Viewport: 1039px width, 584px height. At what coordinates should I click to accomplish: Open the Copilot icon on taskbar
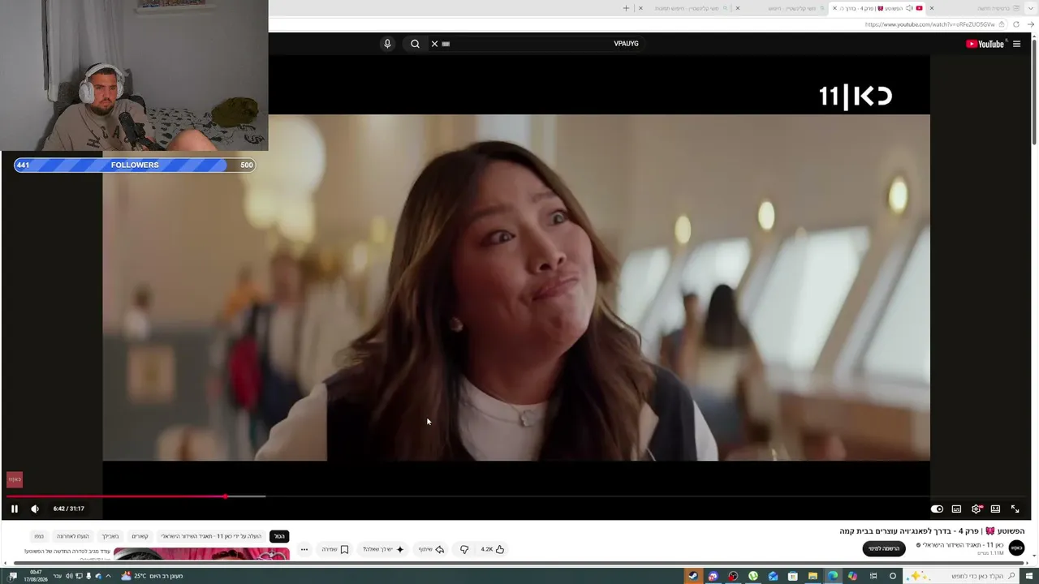tap(852, 576)
